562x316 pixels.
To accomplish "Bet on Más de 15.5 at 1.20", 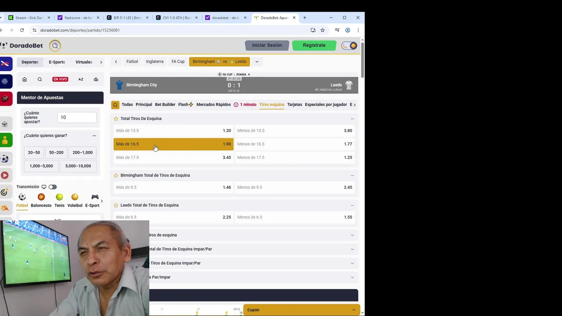I will [173, 130].
